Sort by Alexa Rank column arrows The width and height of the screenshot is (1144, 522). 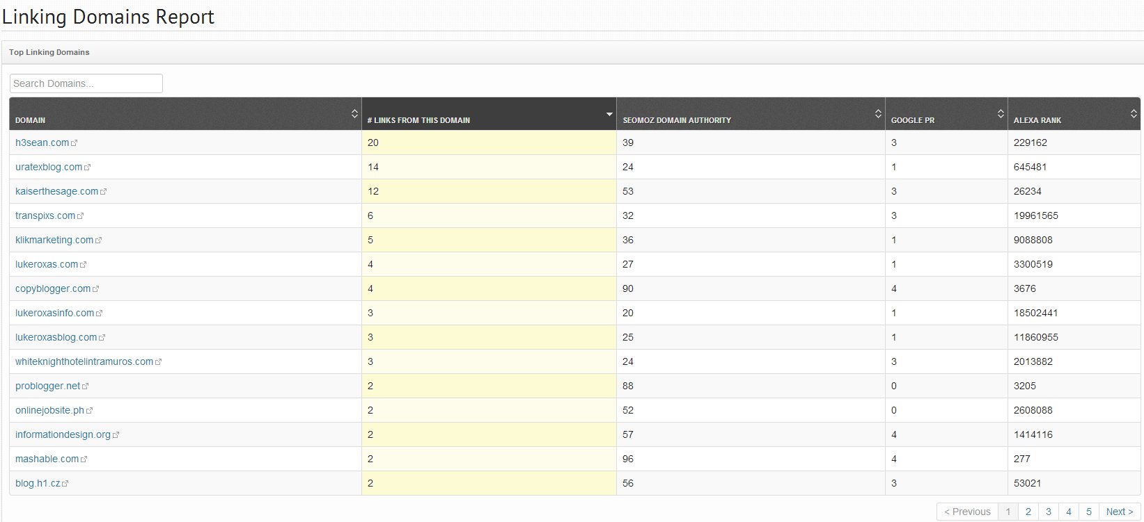pyautogui.click(x=1134, y=114)
